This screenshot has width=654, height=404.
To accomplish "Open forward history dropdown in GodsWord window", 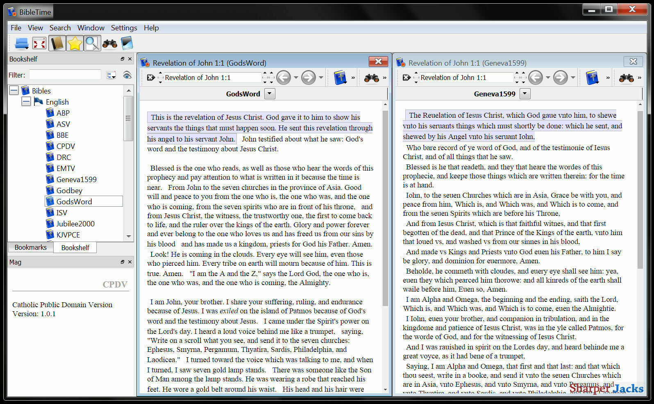I will point(321,78).
